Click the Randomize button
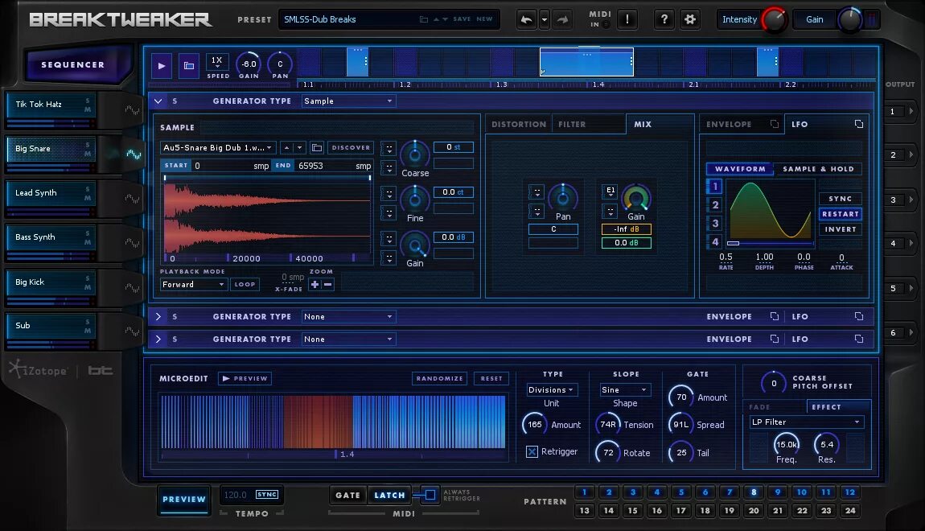Image resolution: width=925 pixels, height=531 pixels. point(439,378)
